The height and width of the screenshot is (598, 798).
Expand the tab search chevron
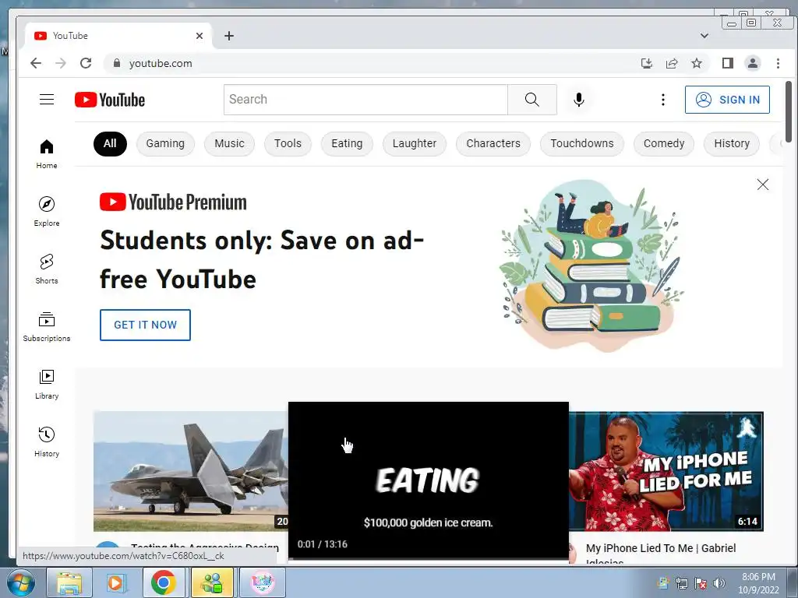(704, 36)
